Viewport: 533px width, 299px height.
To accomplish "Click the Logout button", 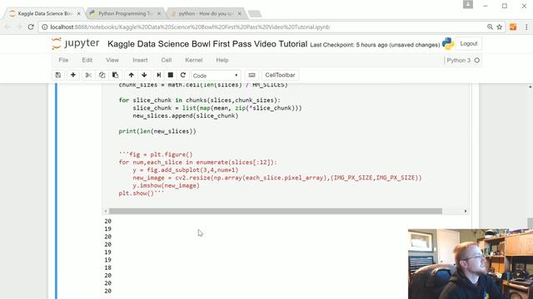I will [468, 44].
